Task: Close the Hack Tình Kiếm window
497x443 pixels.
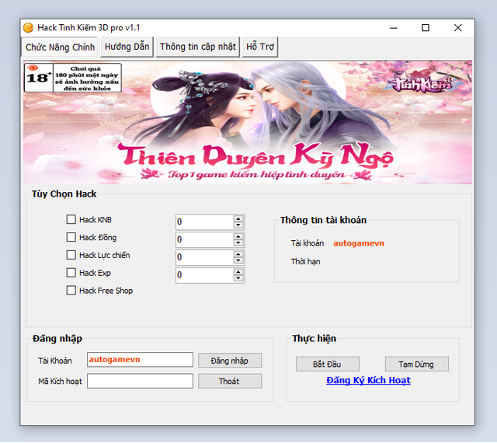Action: tap(457, 28)
